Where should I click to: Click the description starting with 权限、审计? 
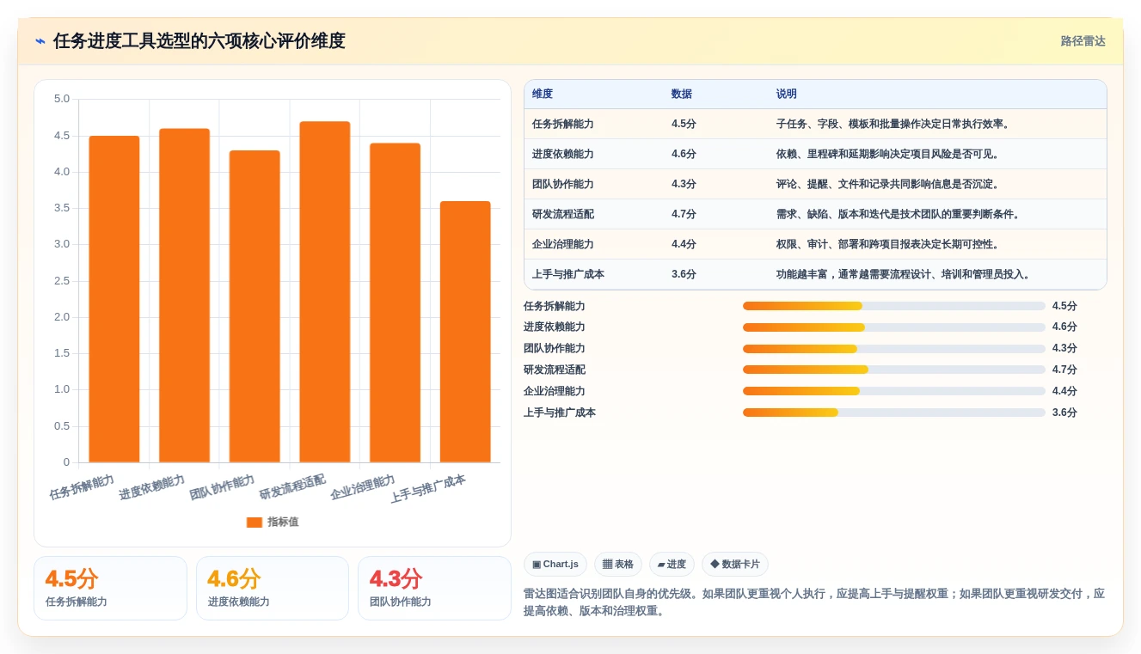887,244
